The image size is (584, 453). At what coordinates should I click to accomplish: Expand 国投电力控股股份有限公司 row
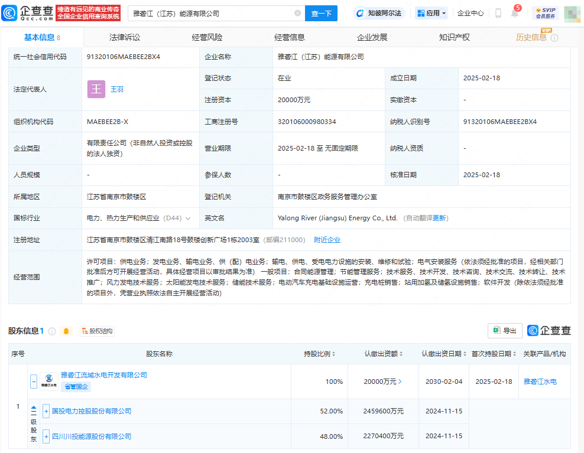[46, 411]
